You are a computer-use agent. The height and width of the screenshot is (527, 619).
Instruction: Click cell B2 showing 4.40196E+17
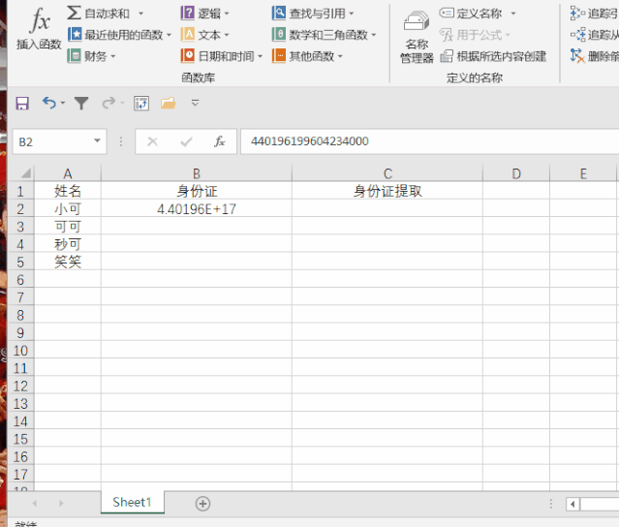(197, 209)
